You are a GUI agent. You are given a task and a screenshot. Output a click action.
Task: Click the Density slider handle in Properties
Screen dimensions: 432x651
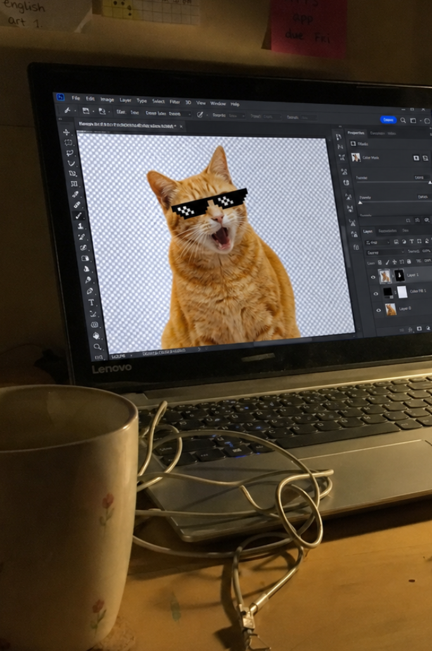tap(430, 182)
